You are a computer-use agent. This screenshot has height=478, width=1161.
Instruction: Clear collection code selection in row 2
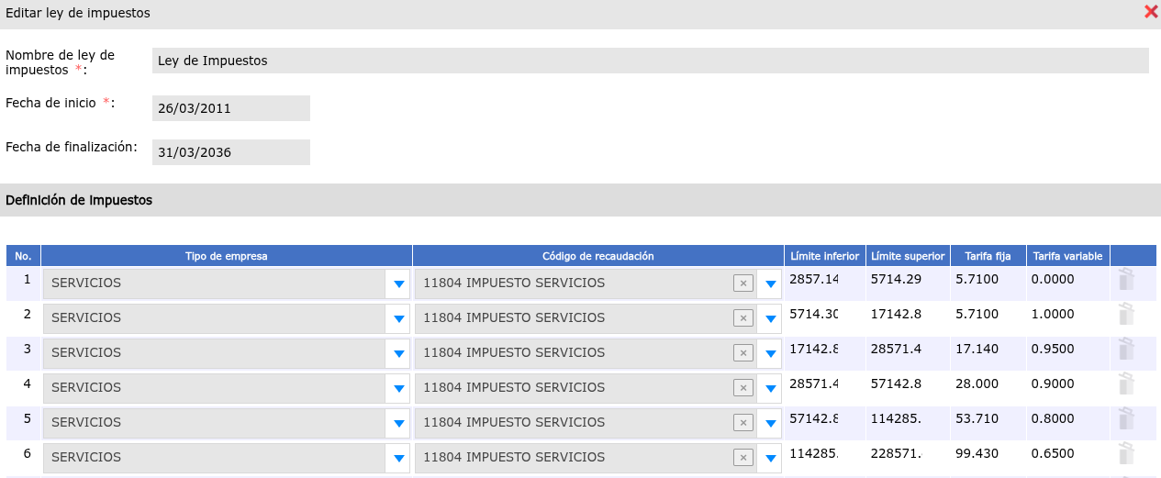pos(743,318)
